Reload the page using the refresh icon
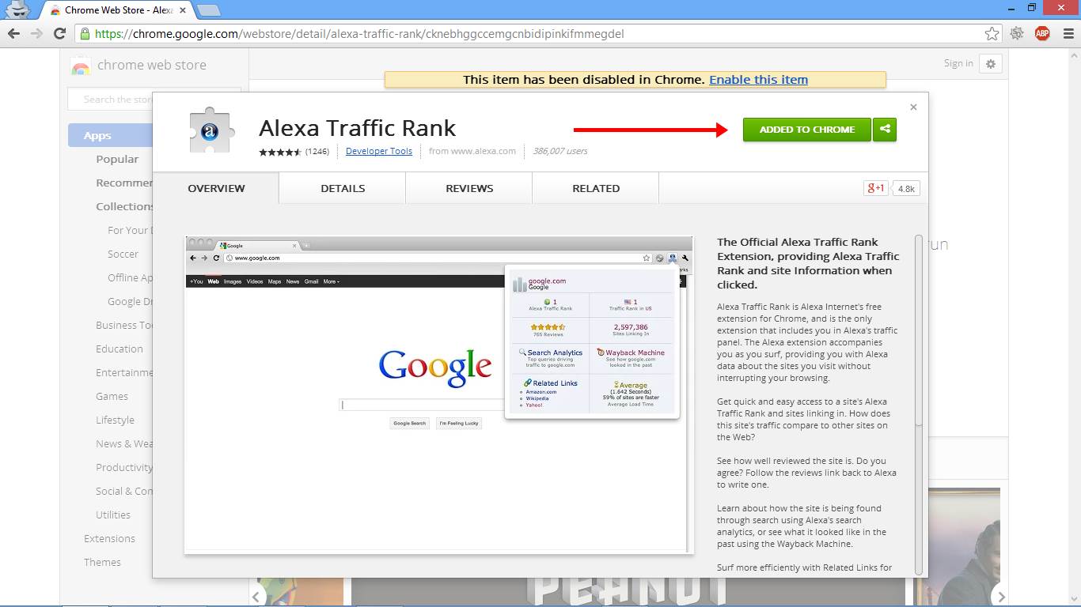 click(62, 33)
